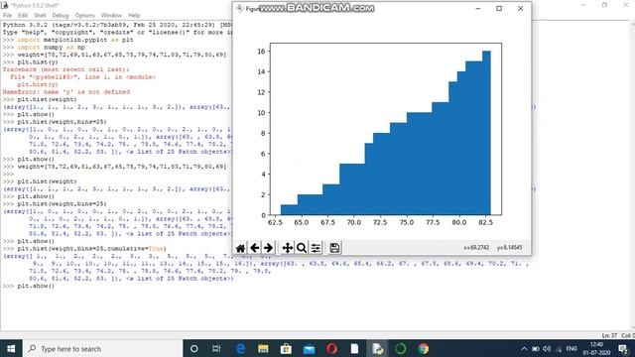The width and height of the screenshot is (635, 357).
Task: Click the '75.0' x-axis tick label
Action: click(406, 222)
